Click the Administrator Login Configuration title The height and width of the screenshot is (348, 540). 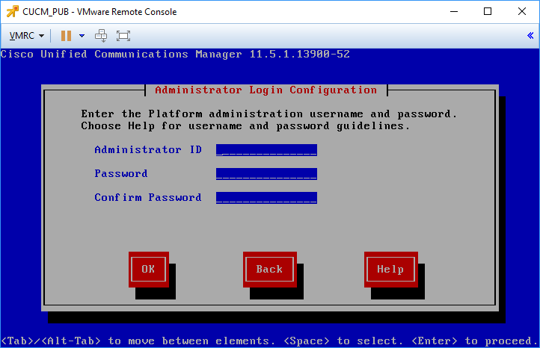266,90
